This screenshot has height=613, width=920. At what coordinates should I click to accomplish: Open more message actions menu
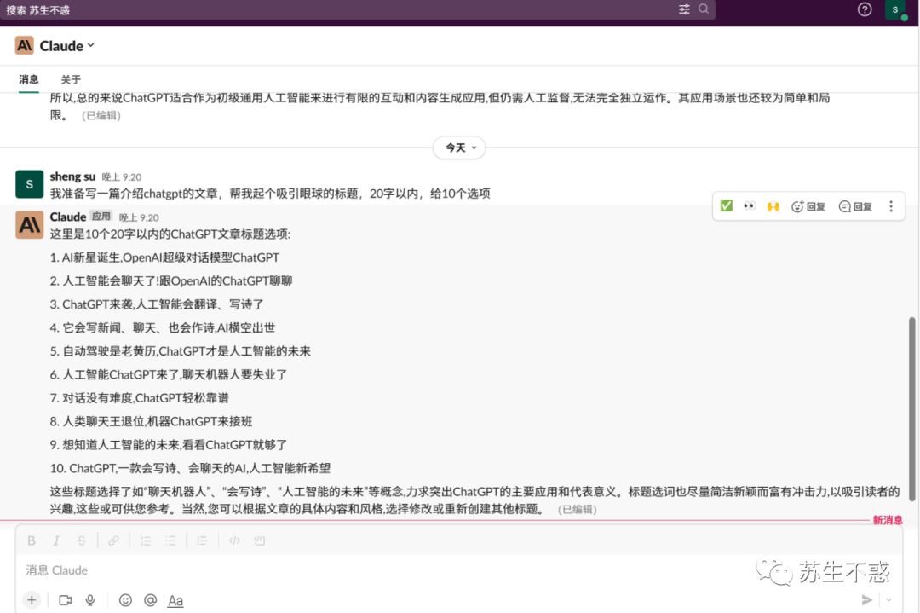(x=891, y=206)
